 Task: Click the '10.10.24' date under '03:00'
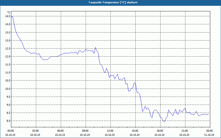pyautogui.click(x=35, y=135)
